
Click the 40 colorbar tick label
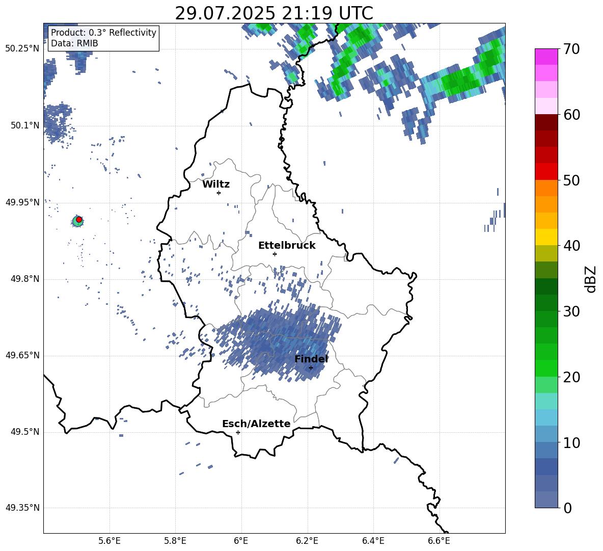click(571, 246)
